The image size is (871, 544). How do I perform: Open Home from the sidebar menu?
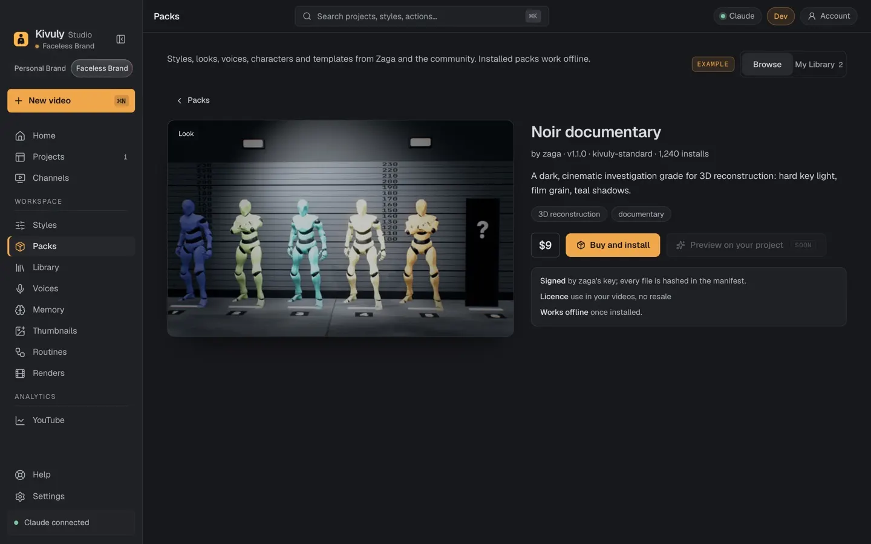coord(71,135)
